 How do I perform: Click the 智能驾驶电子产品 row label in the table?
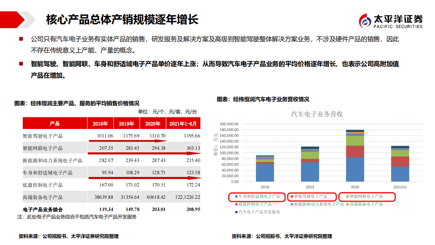tap(43, 136)
